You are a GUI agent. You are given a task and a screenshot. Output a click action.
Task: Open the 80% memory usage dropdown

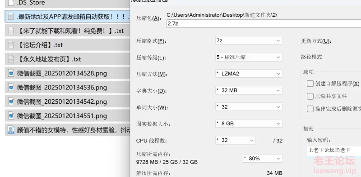[263, 159]
